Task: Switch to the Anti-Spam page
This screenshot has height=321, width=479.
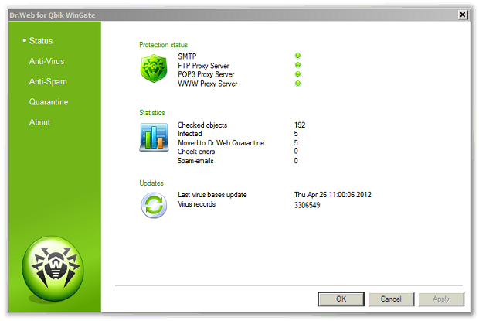Action: click(x=48, y=82)
